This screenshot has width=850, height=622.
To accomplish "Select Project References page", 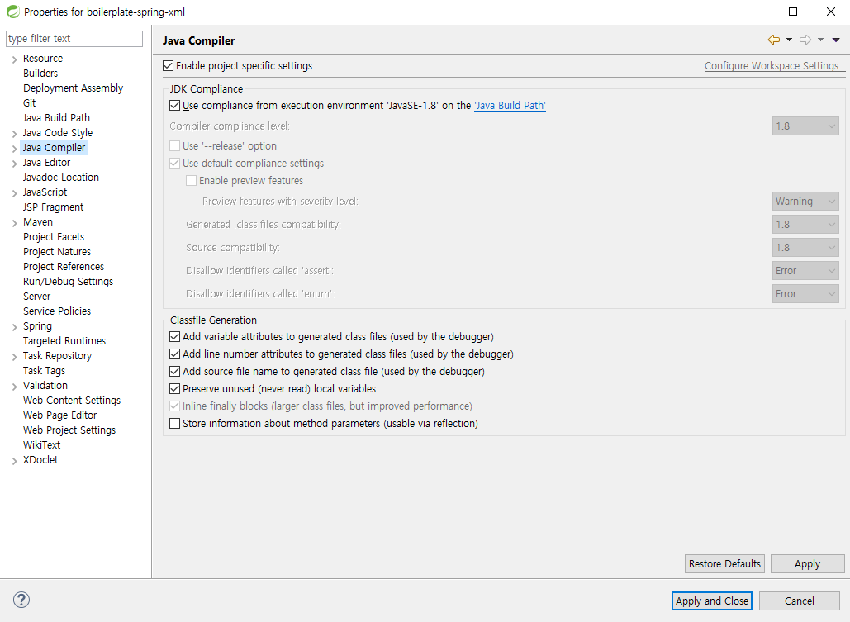I will tap(64, 267).
